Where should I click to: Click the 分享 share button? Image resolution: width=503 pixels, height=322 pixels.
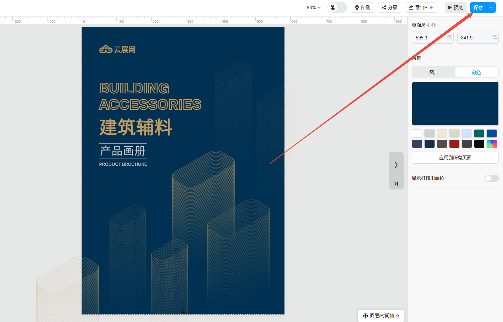389,7
